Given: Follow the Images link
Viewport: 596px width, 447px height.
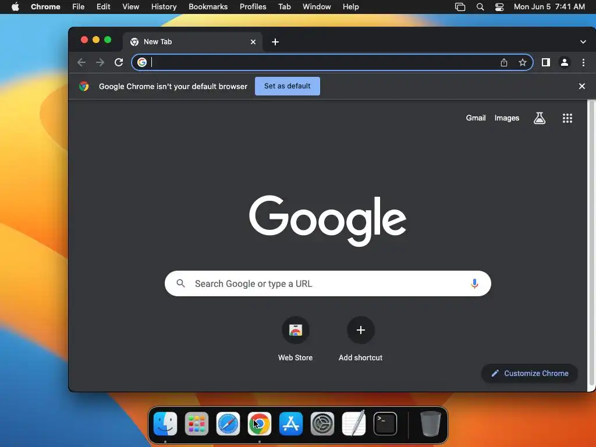Looking at the screenshot, I should click(507, 118).
